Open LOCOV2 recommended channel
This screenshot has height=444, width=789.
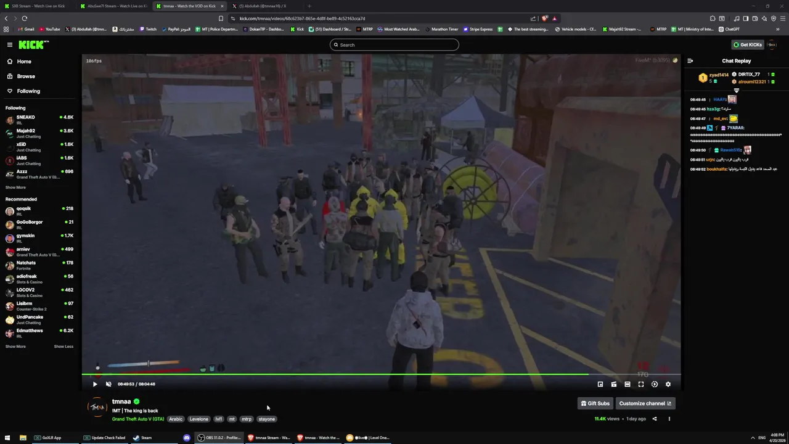[39, 292]
